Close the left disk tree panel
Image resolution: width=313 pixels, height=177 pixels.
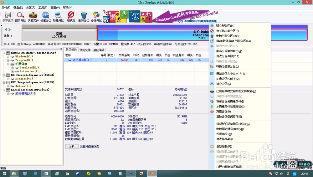61,49
